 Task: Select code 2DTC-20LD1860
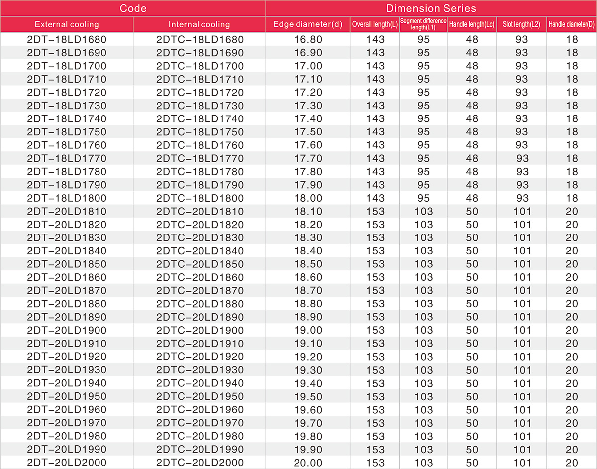pos(200,277)
